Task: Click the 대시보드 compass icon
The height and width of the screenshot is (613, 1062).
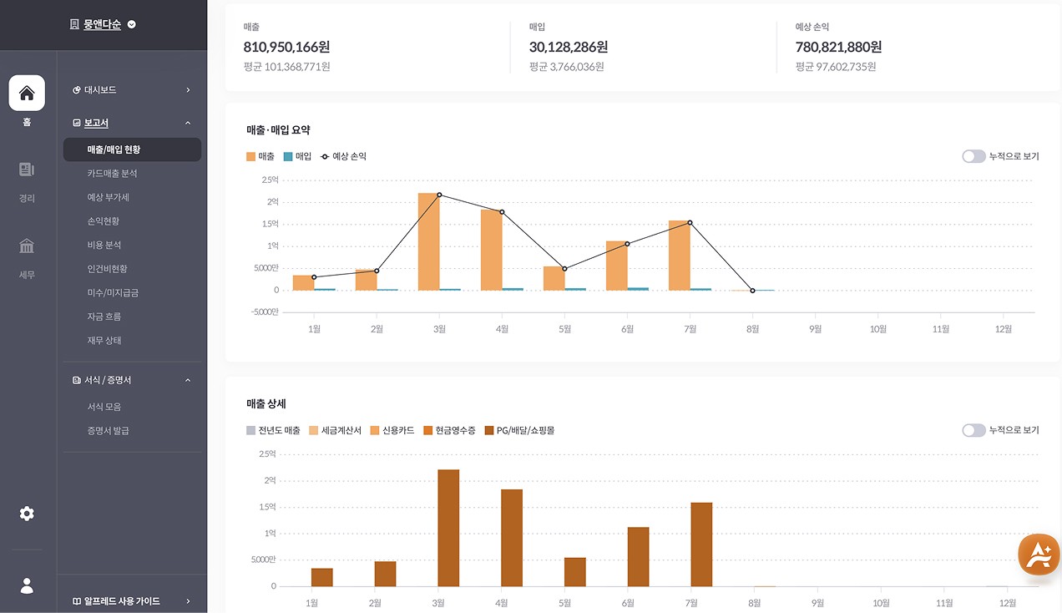Action: pos(76,89)
